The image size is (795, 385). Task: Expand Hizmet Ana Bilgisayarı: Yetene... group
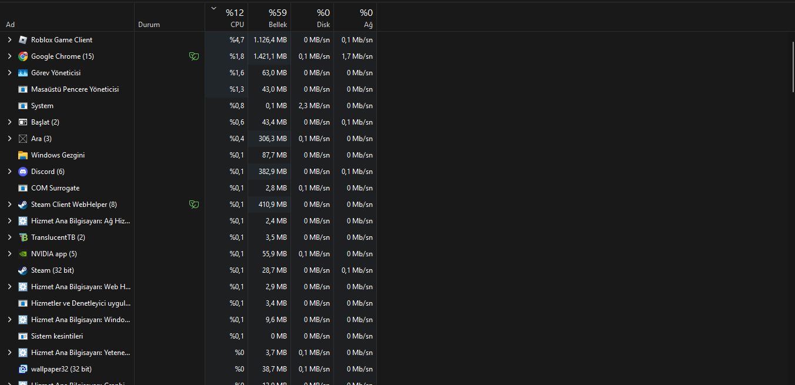pyautogui.click(x=9, y=353)
